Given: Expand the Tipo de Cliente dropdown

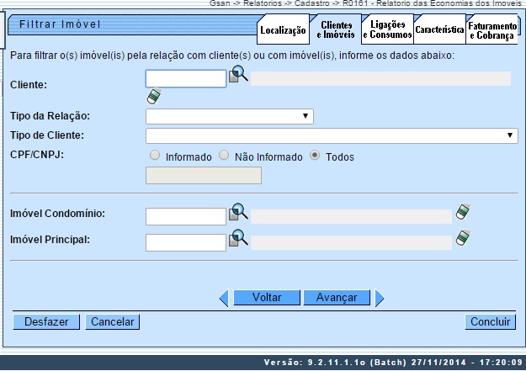Looking at the screenshot, I should coord(332,135).
